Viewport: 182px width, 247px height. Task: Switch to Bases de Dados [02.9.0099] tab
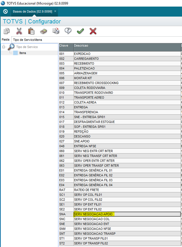33,11
